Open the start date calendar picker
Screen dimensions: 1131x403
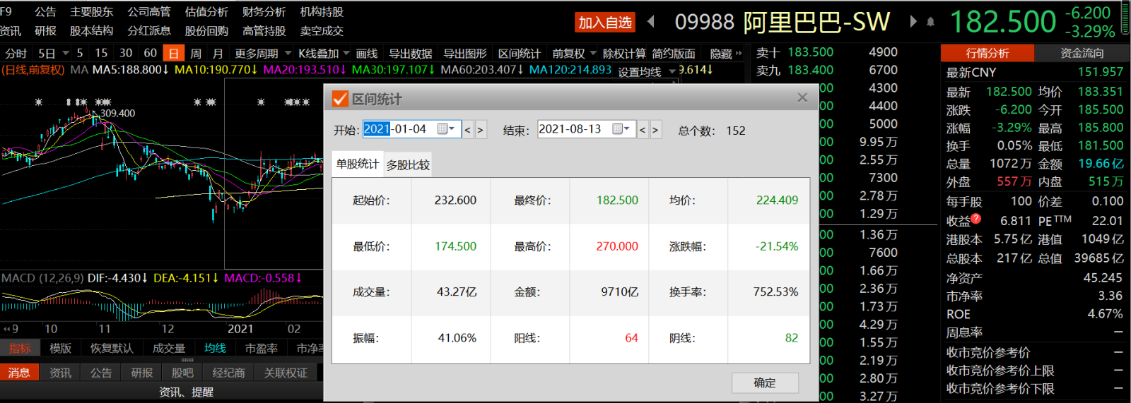click(x=445, y=129)
